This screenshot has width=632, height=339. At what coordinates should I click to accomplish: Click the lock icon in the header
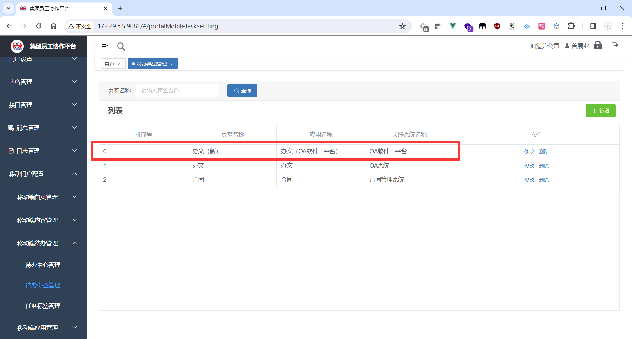pos(598,45)
